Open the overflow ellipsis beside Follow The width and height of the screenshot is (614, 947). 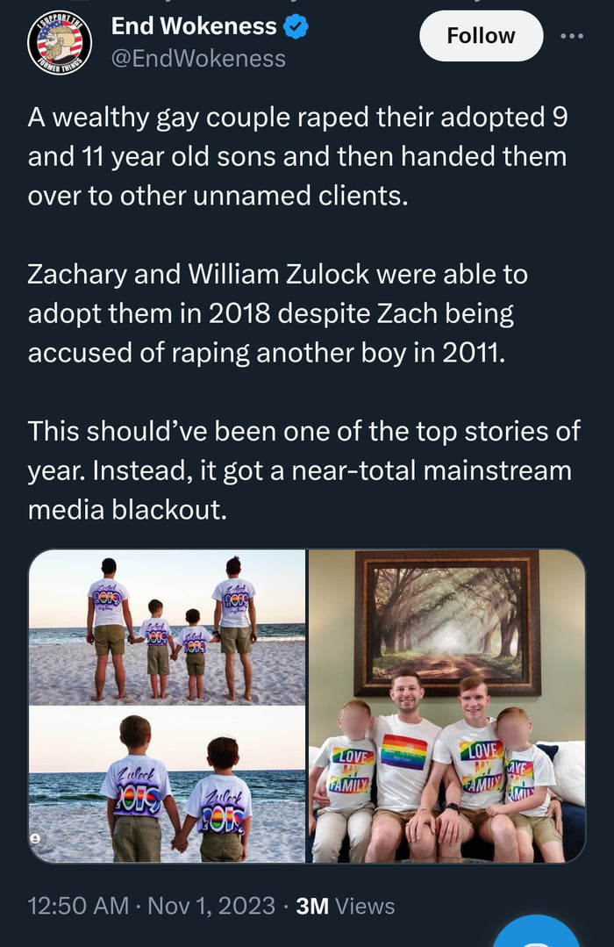click(572, 35)
